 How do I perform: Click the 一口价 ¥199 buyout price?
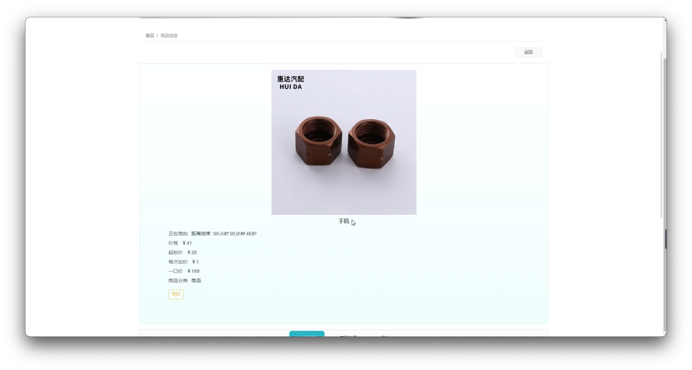pos(184,271)
